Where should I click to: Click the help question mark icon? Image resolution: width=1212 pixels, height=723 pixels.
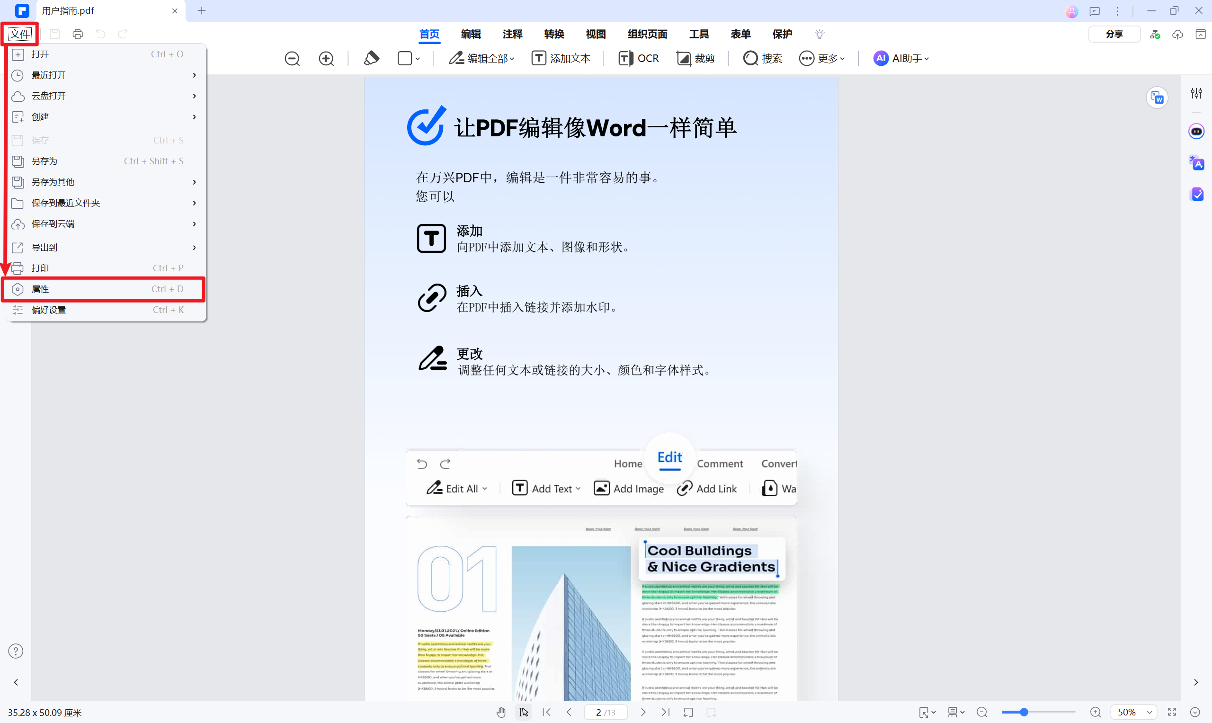coord(16,651)
